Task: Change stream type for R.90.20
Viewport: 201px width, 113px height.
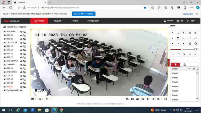Action: (x=24, y=39)
